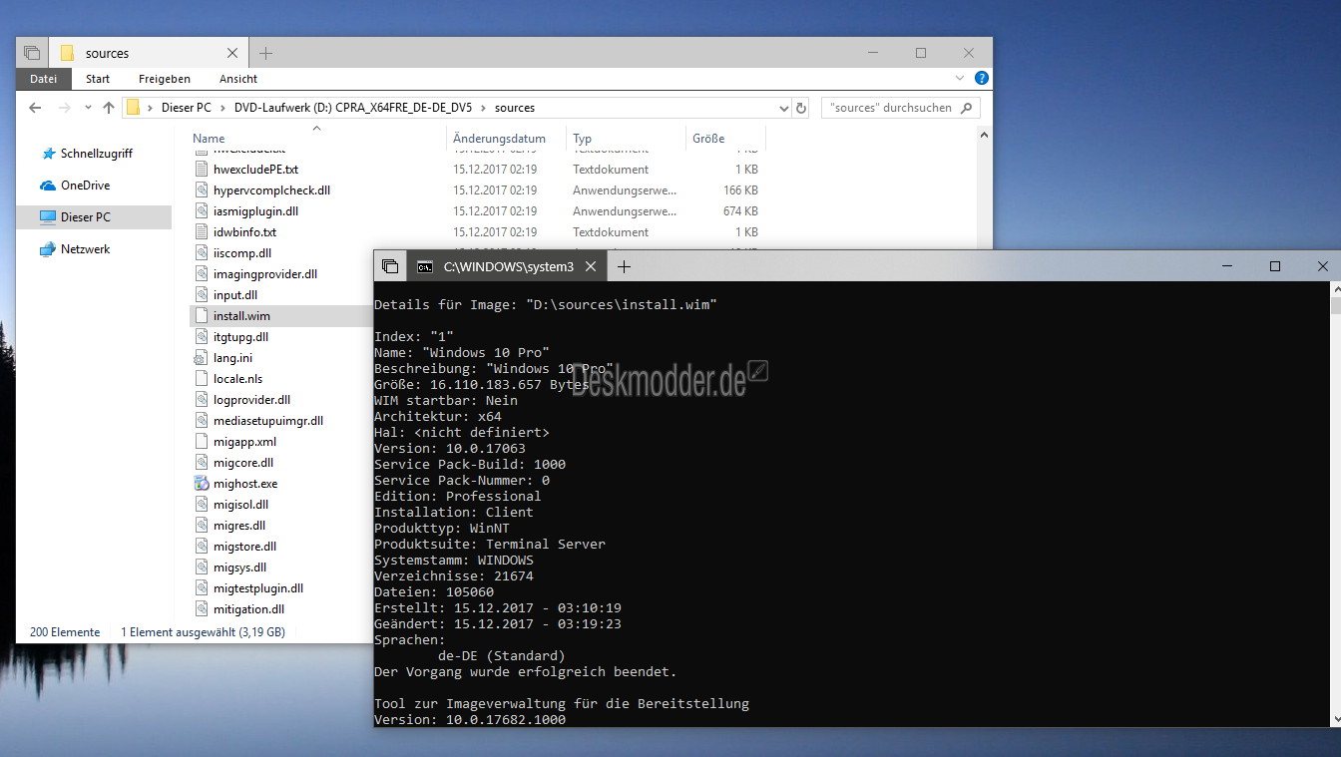
Task: Refresh the sources folder view
Action: [x=801, y=108]
